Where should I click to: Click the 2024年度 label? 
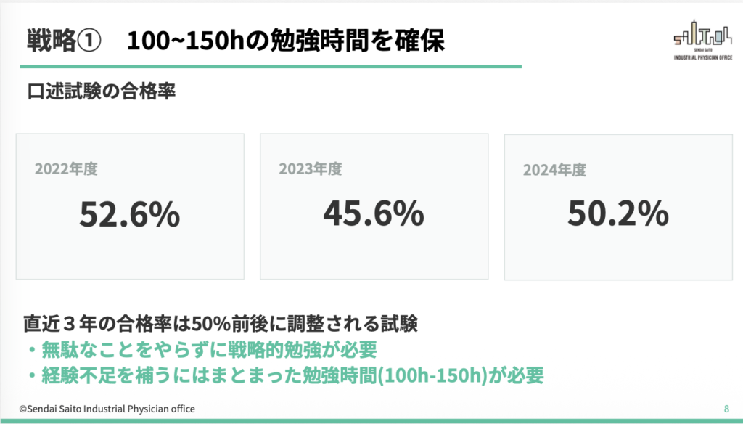(x=554, y=170)
